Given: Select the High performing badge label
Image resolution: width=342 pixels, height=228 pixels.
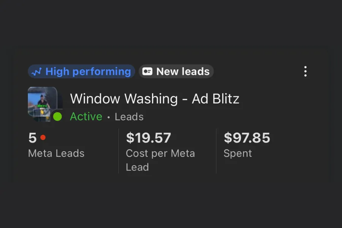Looking at the screenshot, I should [x=88, y=71].
